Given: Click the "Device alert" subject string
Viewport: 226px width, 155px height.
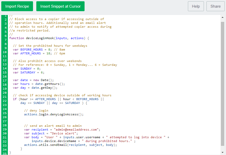Looking at the screenshot, I should click(63, 133).
